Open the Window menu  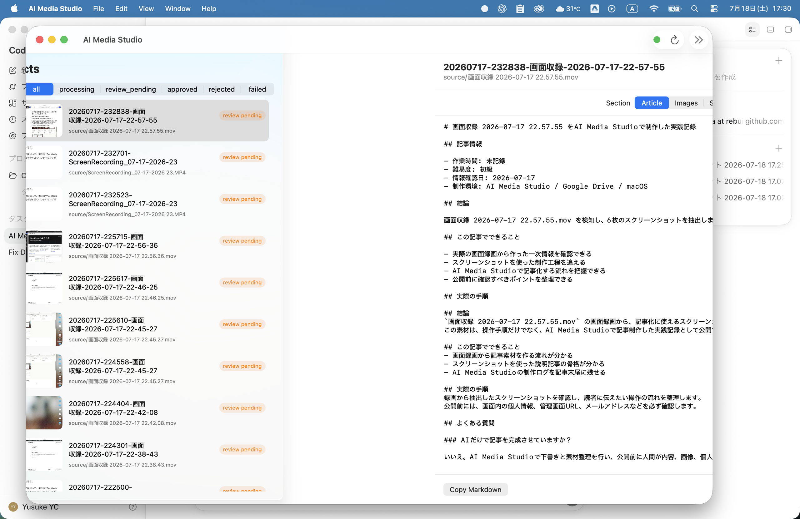(x=177, y=9)
